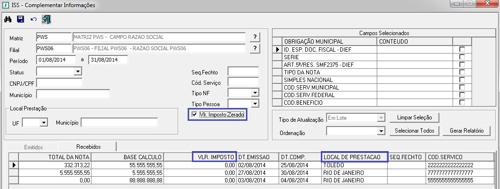Click the Matriz code field PWS
The height and width of the screenshot is (189, 500).
54,37
